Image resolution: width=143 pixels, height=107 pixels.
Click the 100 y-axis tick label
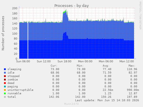click(x=15, y=33)
